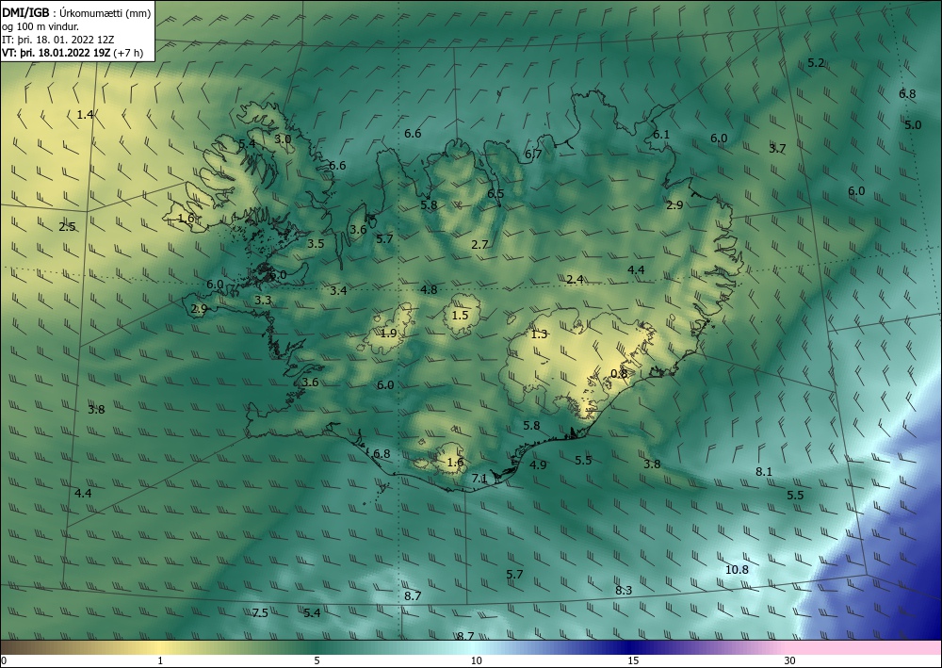Viewport: 942px width, 668px height.
Task: Click the 5.0 value label
Action: coord(913,125)
